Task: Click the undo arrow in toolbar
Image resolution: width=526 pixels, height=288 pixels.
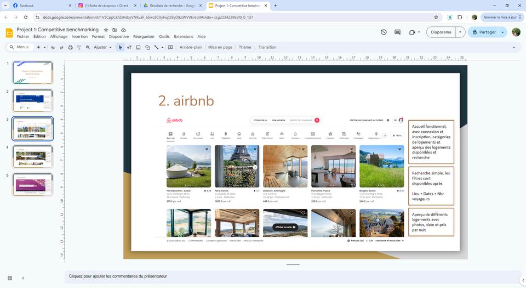Action: pos(53,47)
